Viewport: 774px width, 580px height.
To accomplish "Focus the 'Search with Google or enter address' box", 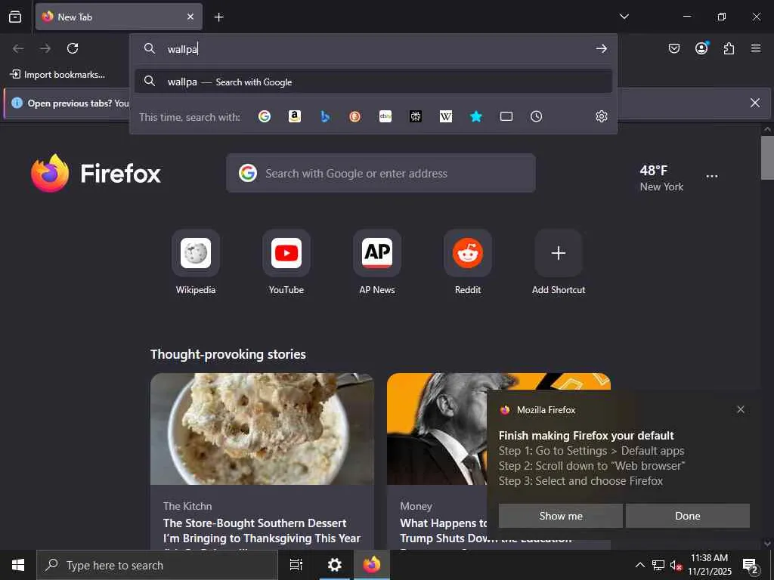I will pos(381,173).
